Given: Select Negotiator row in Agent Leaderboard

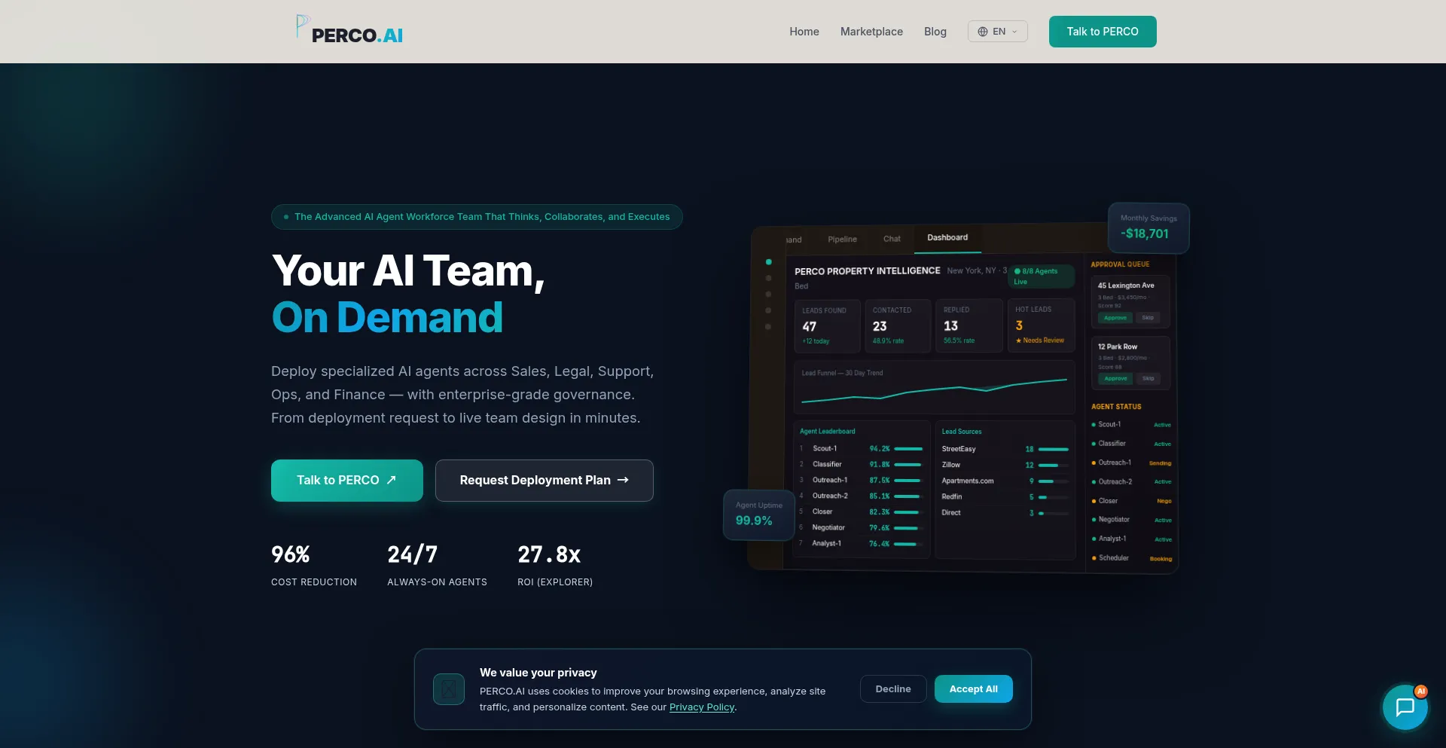Looking at the screenshot, I should pos(862,528).
